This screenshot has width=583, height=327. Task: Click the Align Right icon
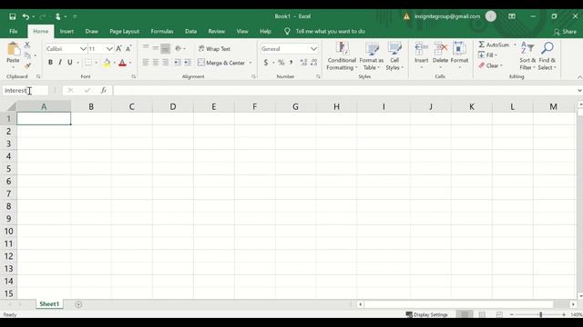click(165, 63)
